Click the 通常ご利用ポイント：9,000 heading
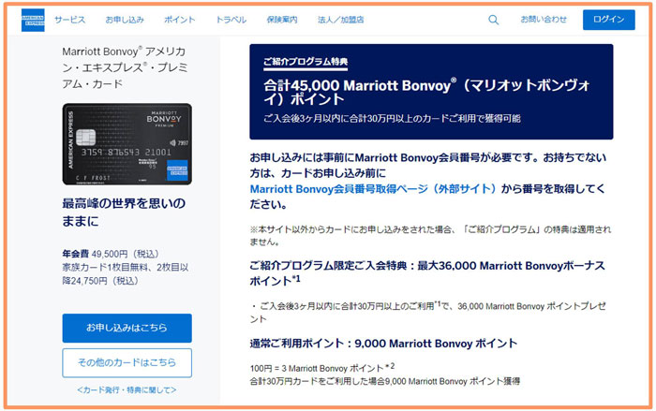 [x=383, y=344]
